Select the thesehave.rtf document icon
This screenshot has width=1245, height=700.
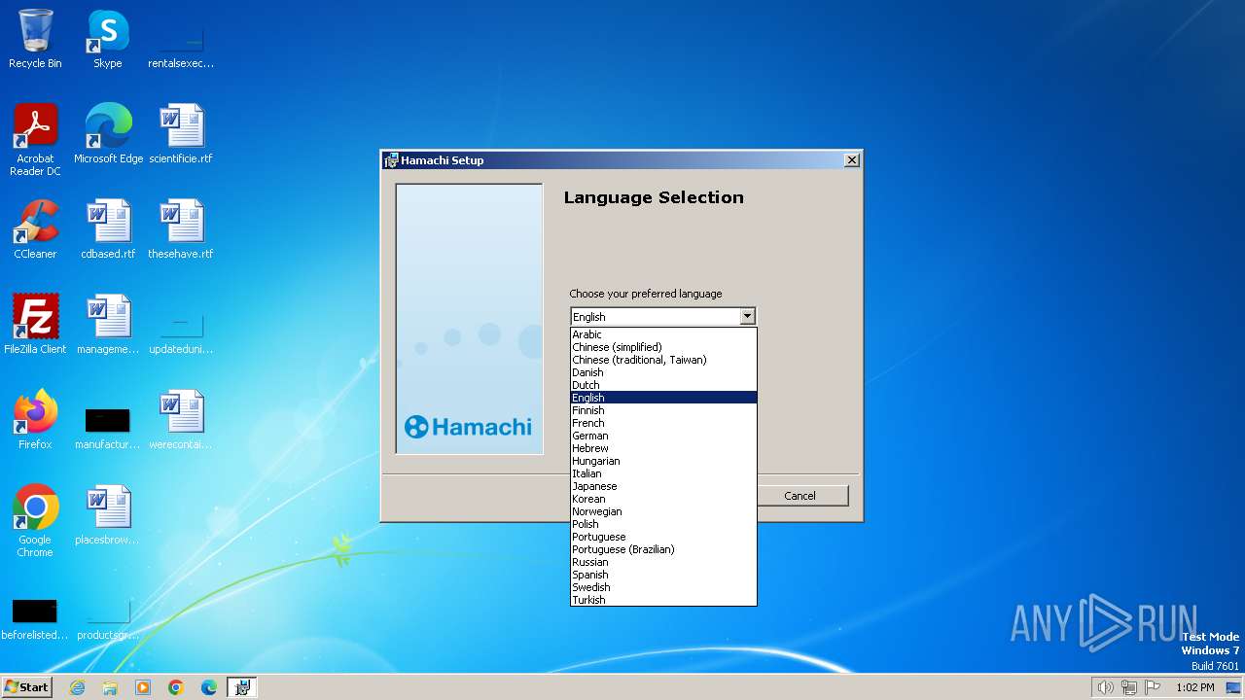[x=181, y=229]
